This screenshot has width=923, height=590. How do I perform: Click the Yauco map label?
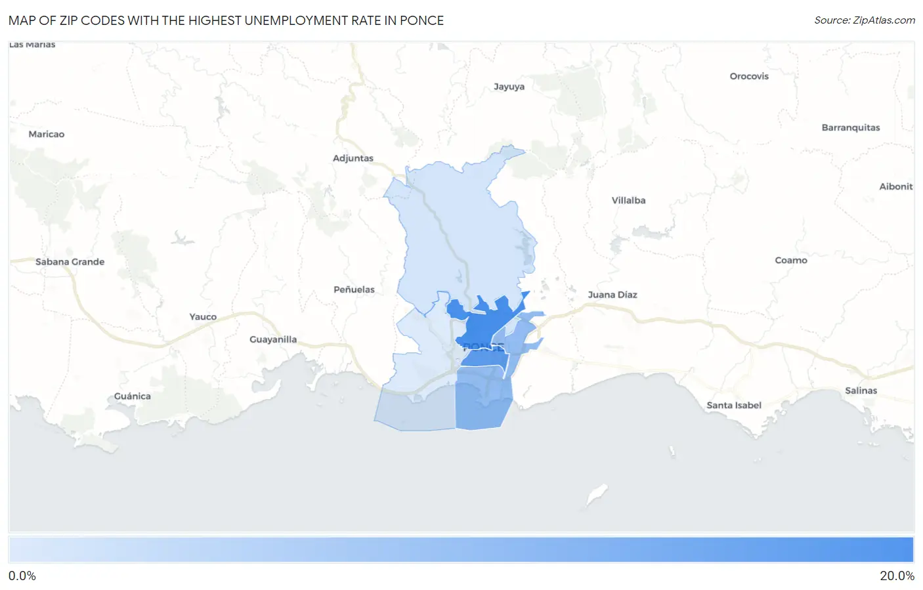pos(203,317)
